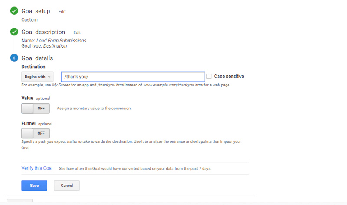Open the Begins with match type dropdown

(37, 77)
